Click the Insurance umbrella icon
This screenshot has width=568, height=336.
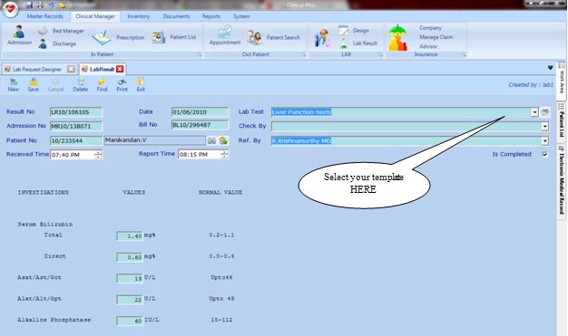point(397,37)
